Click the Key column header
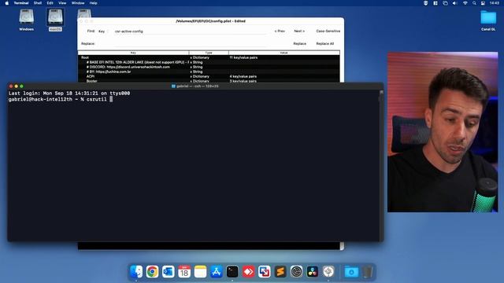This screenshot has width=504, height=283. pos(133,53)
